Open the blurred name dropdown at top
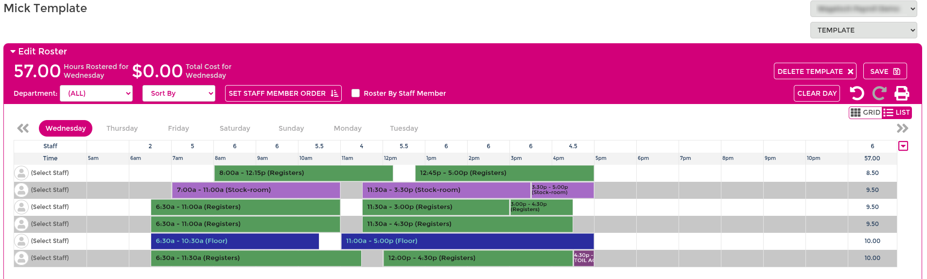This screenshot has height=279, width=927. click(863, 9)
